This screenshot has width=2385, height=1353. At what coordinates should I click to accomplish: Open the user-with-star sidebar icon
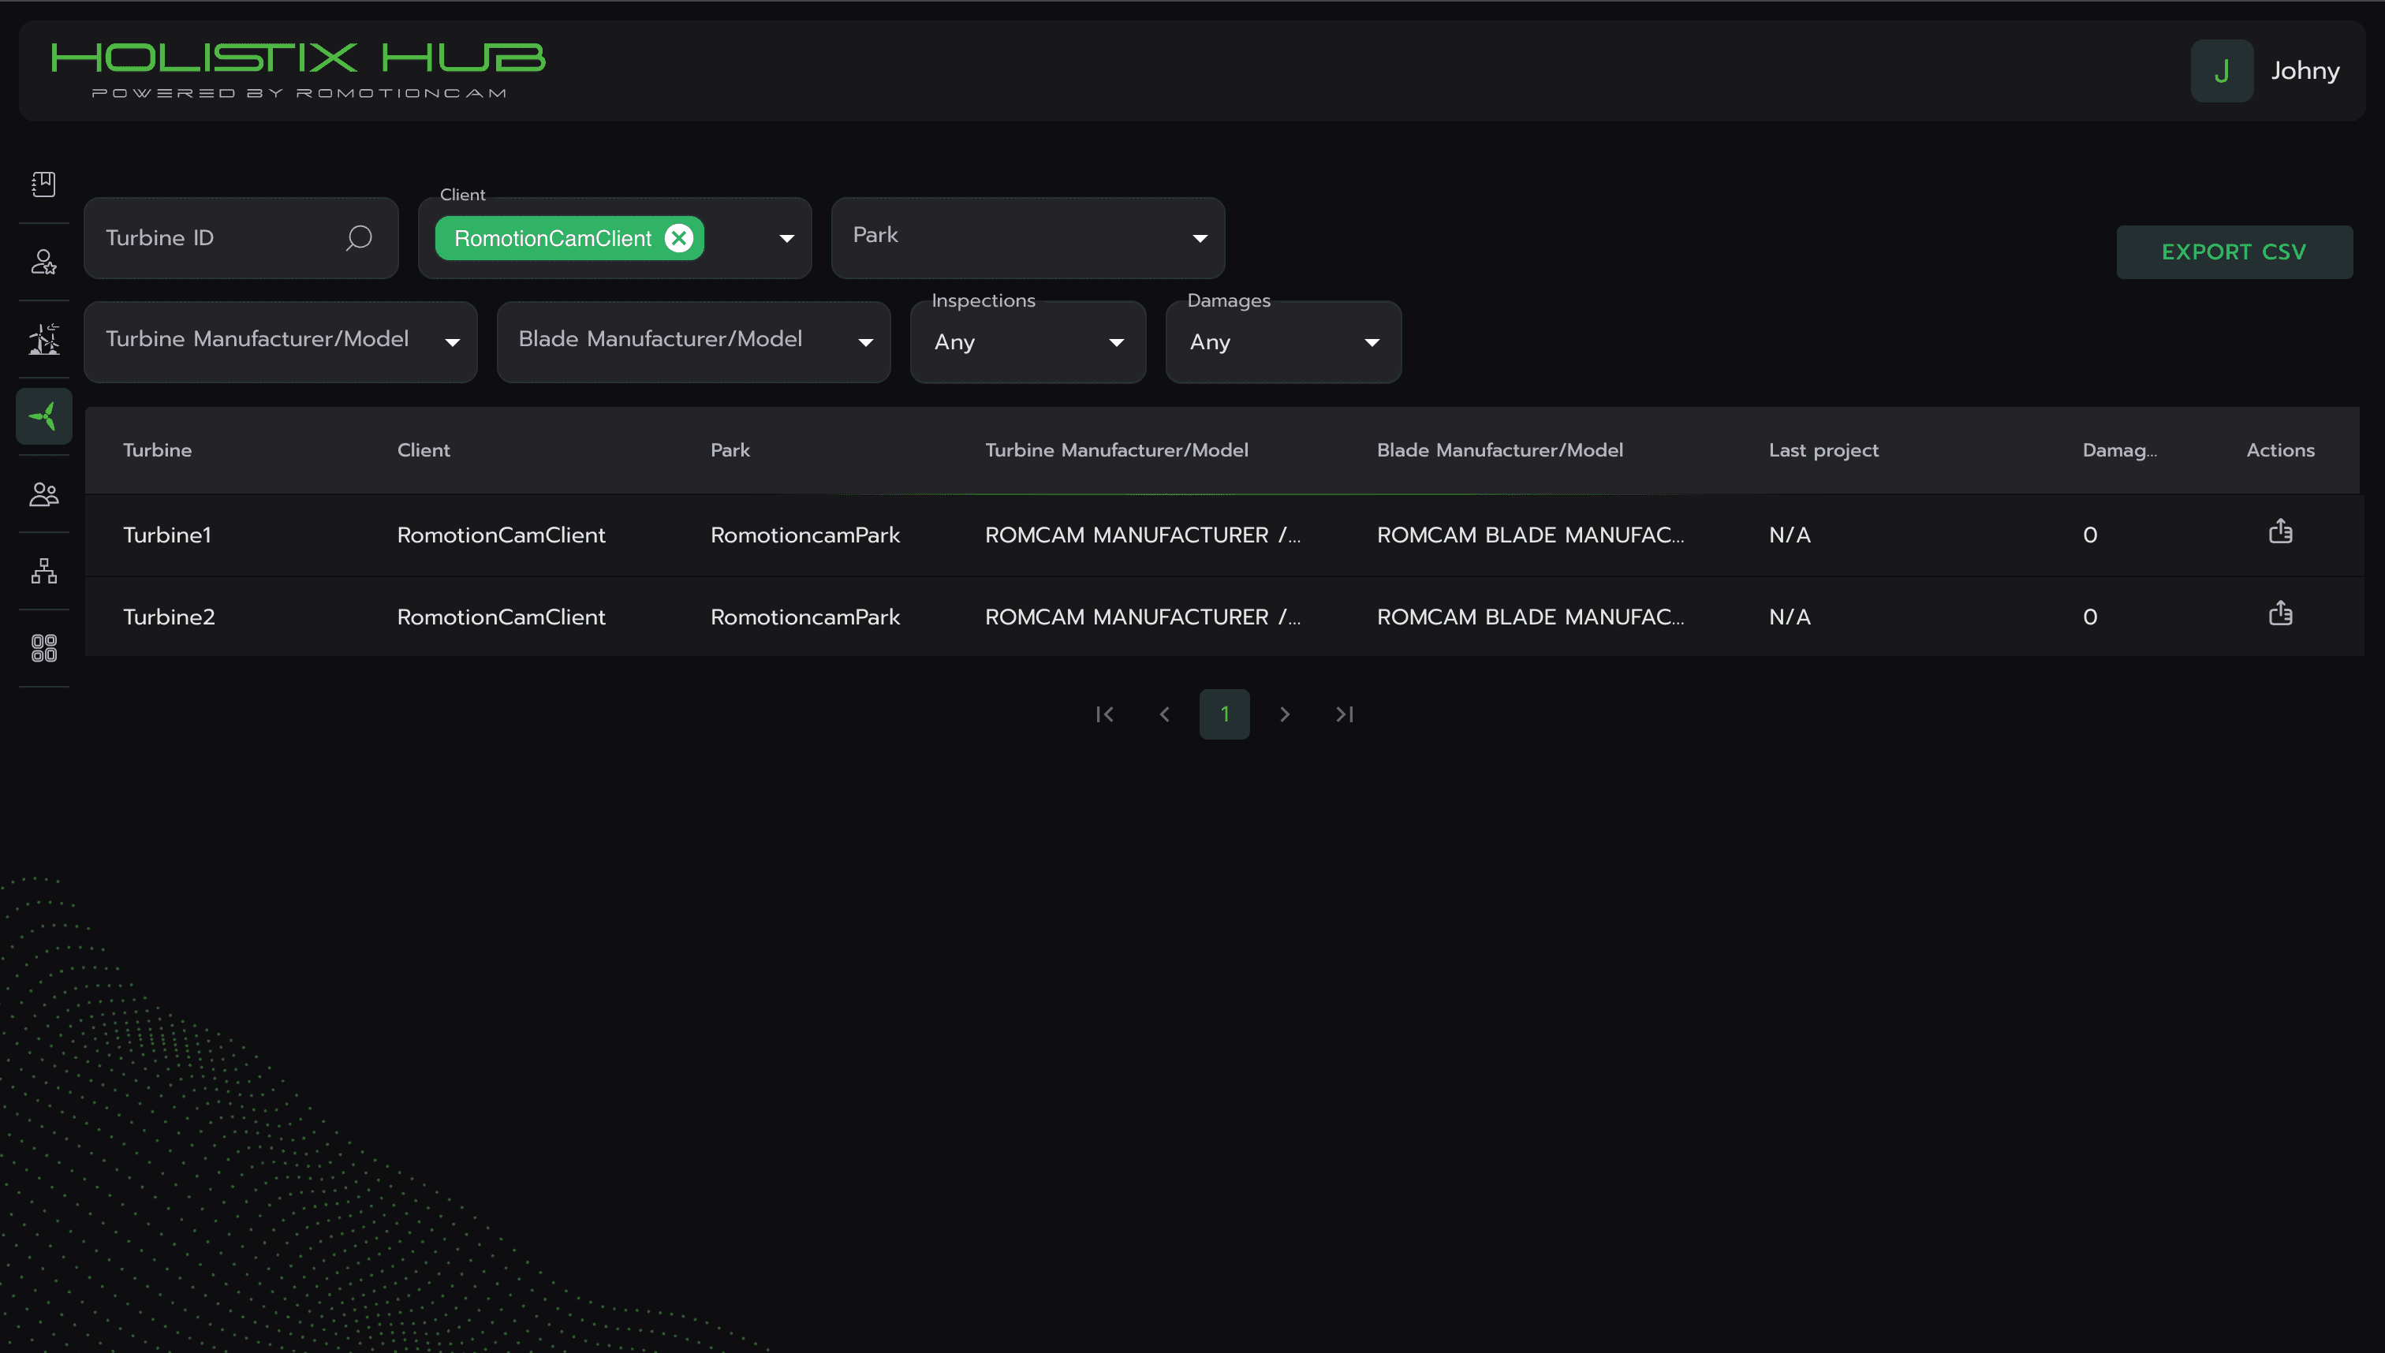tap(43, 262)
